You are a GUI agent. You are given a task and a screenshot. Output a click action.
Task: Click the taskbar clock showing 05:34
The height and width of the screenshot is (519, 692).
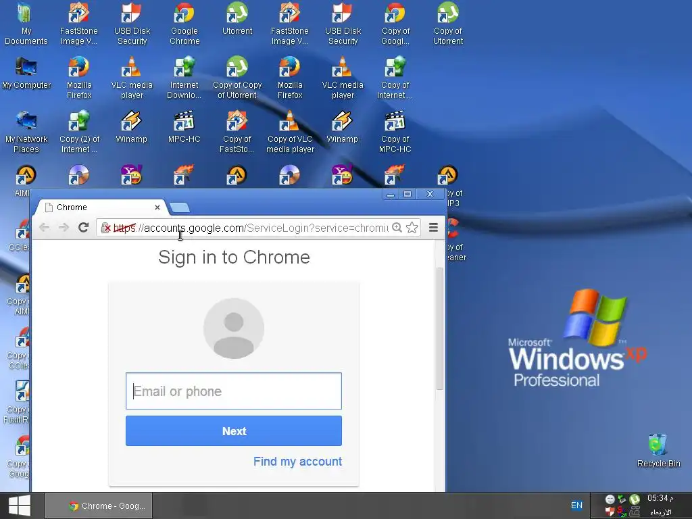coord(660,498)
